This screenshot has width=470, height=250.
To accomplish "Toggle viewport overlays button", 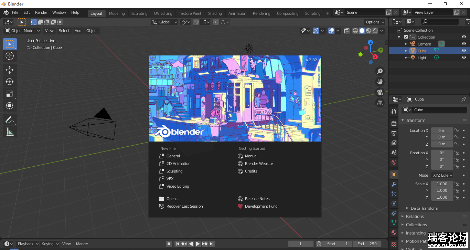I will (x=331, y=31).
